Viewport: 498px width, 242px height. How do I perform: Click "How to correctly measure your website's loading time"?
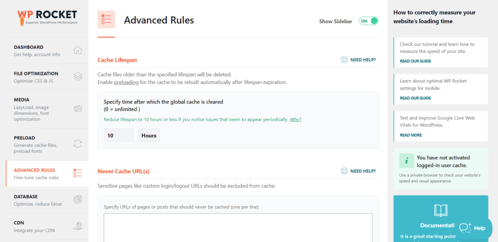click(x=434, y=17)
